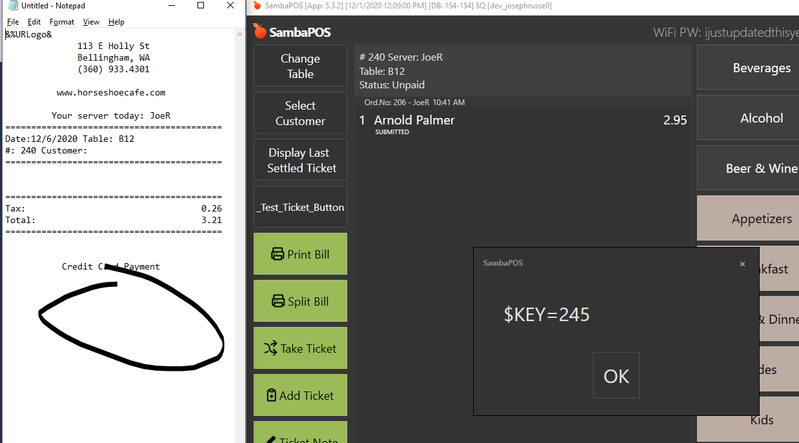Click the SambaPOS title bar app icon
The width and height of the screenshot is (799, 443).
pyautogui.click(x=257, y=6)
